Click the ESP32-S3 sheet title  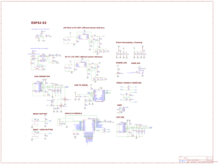39,23
